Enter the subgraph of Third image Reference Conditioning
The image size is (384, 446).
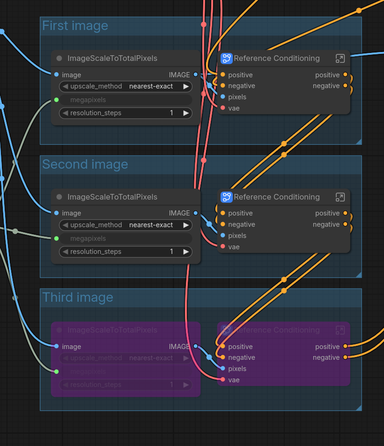[340, 330]
